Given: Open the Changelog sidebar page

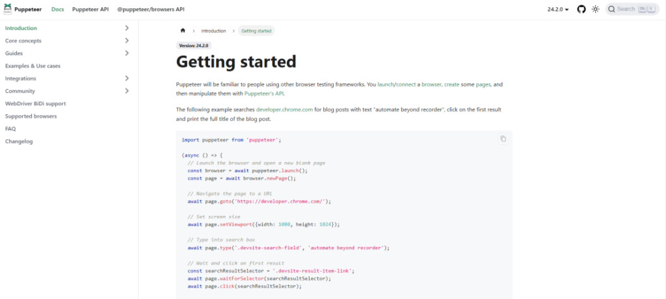Looking at the screenshot, I should 19,141.
